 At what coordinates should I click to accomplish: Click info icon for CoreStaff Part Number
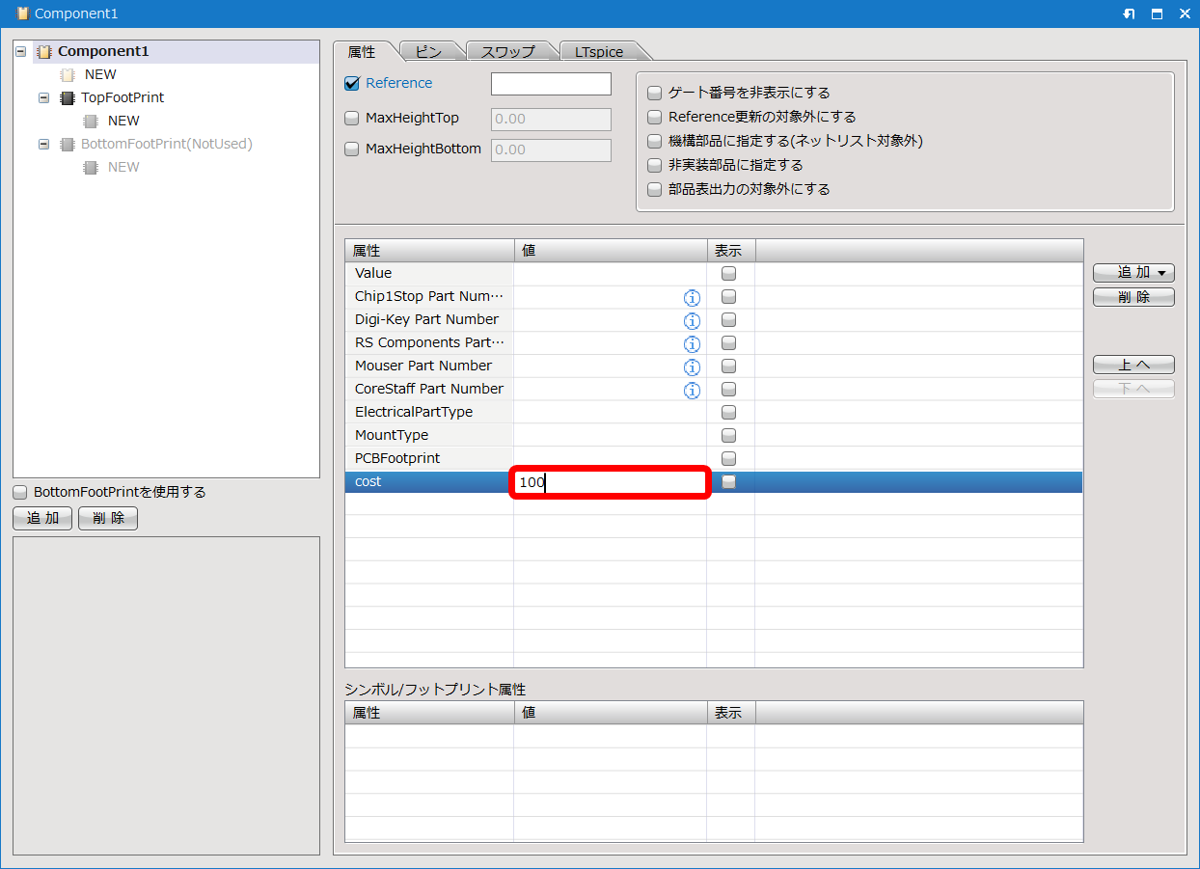691,390
